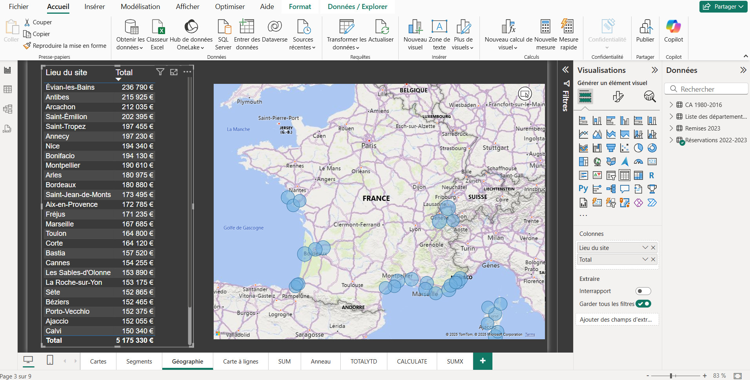Click the filter icon on the table visual

coord(160,72)
